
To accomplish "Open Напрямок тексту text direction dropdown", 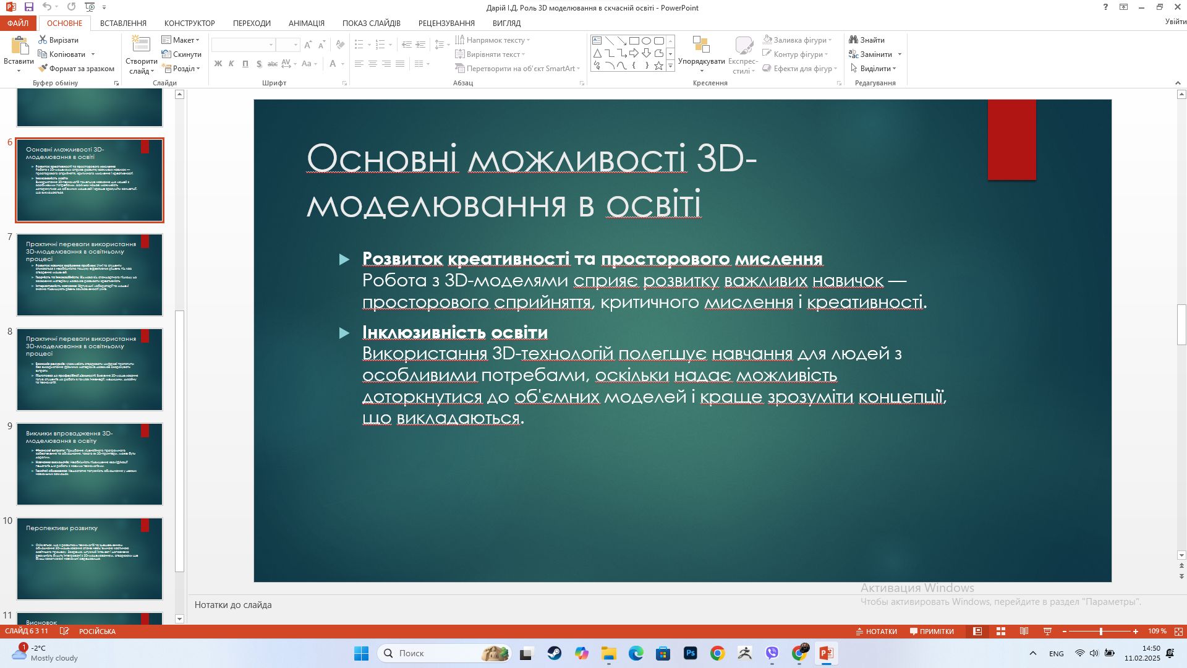I will coord(493,40).
